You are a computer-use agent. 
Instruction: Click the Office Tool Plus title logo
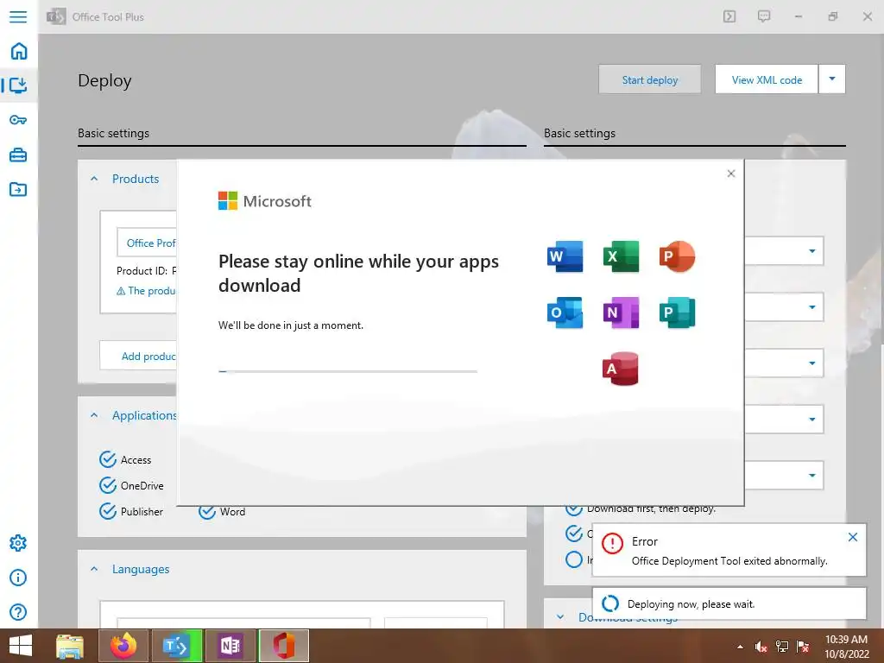tap(56, 16)
